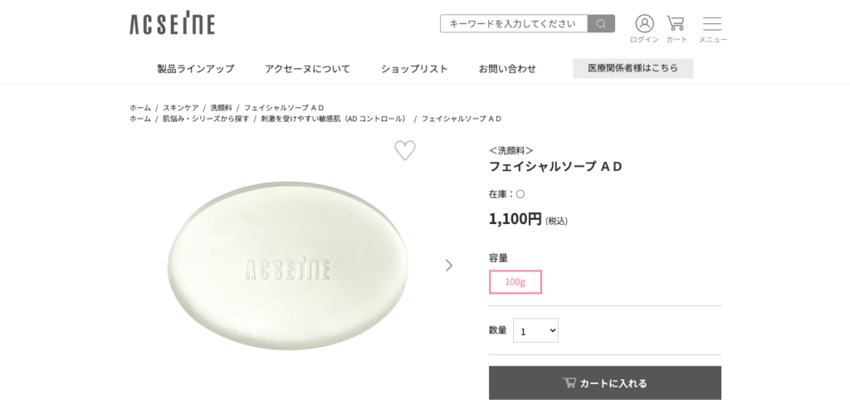Open the hamburger menu icon
This screenshot has height=404, width=850.
coord(712,24)
